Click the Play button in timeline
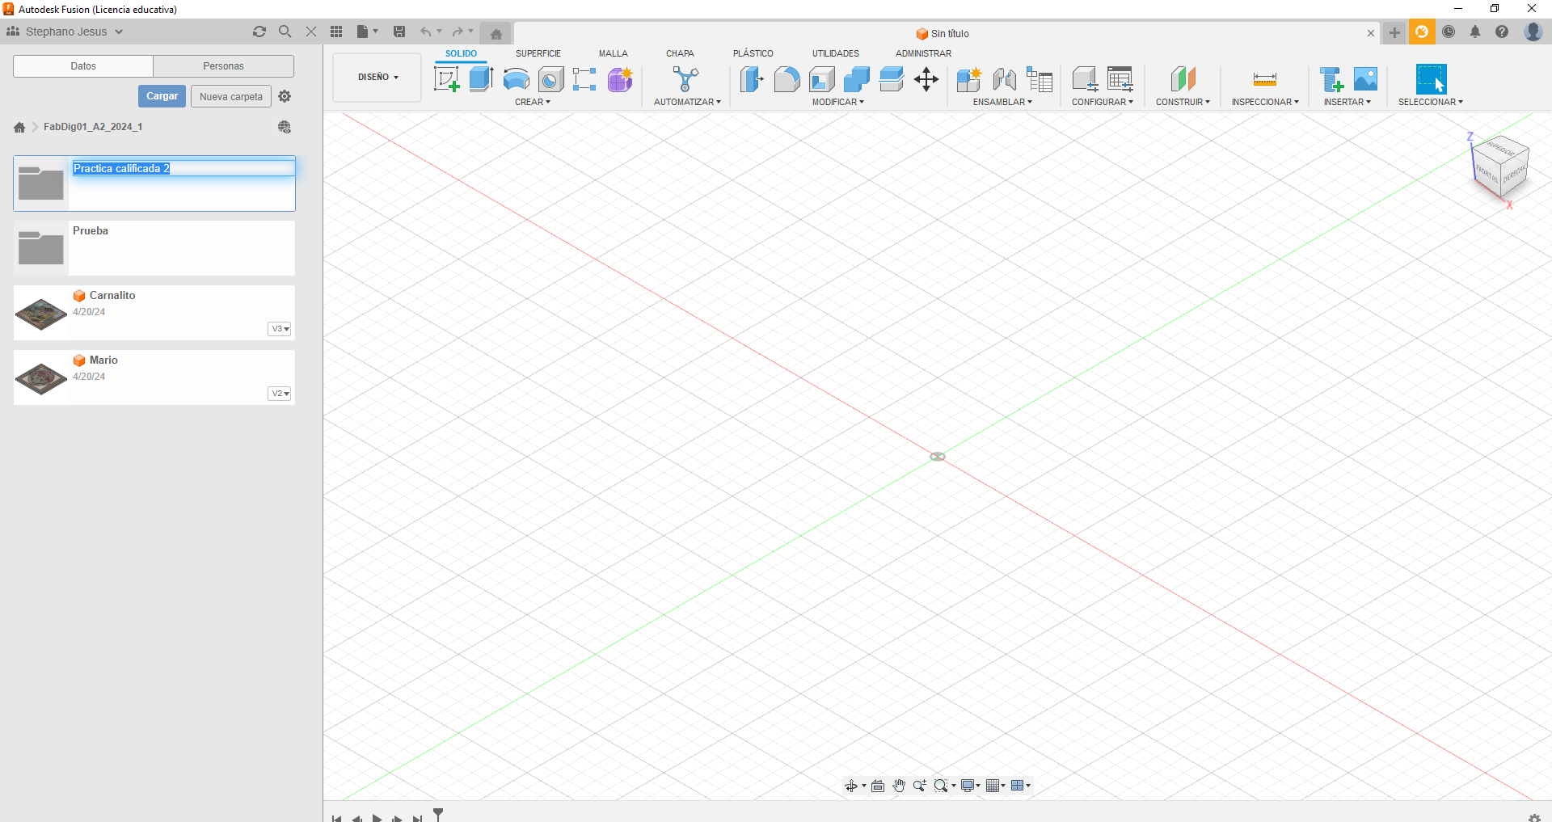The image size is (1552, 822). [377, 817]
